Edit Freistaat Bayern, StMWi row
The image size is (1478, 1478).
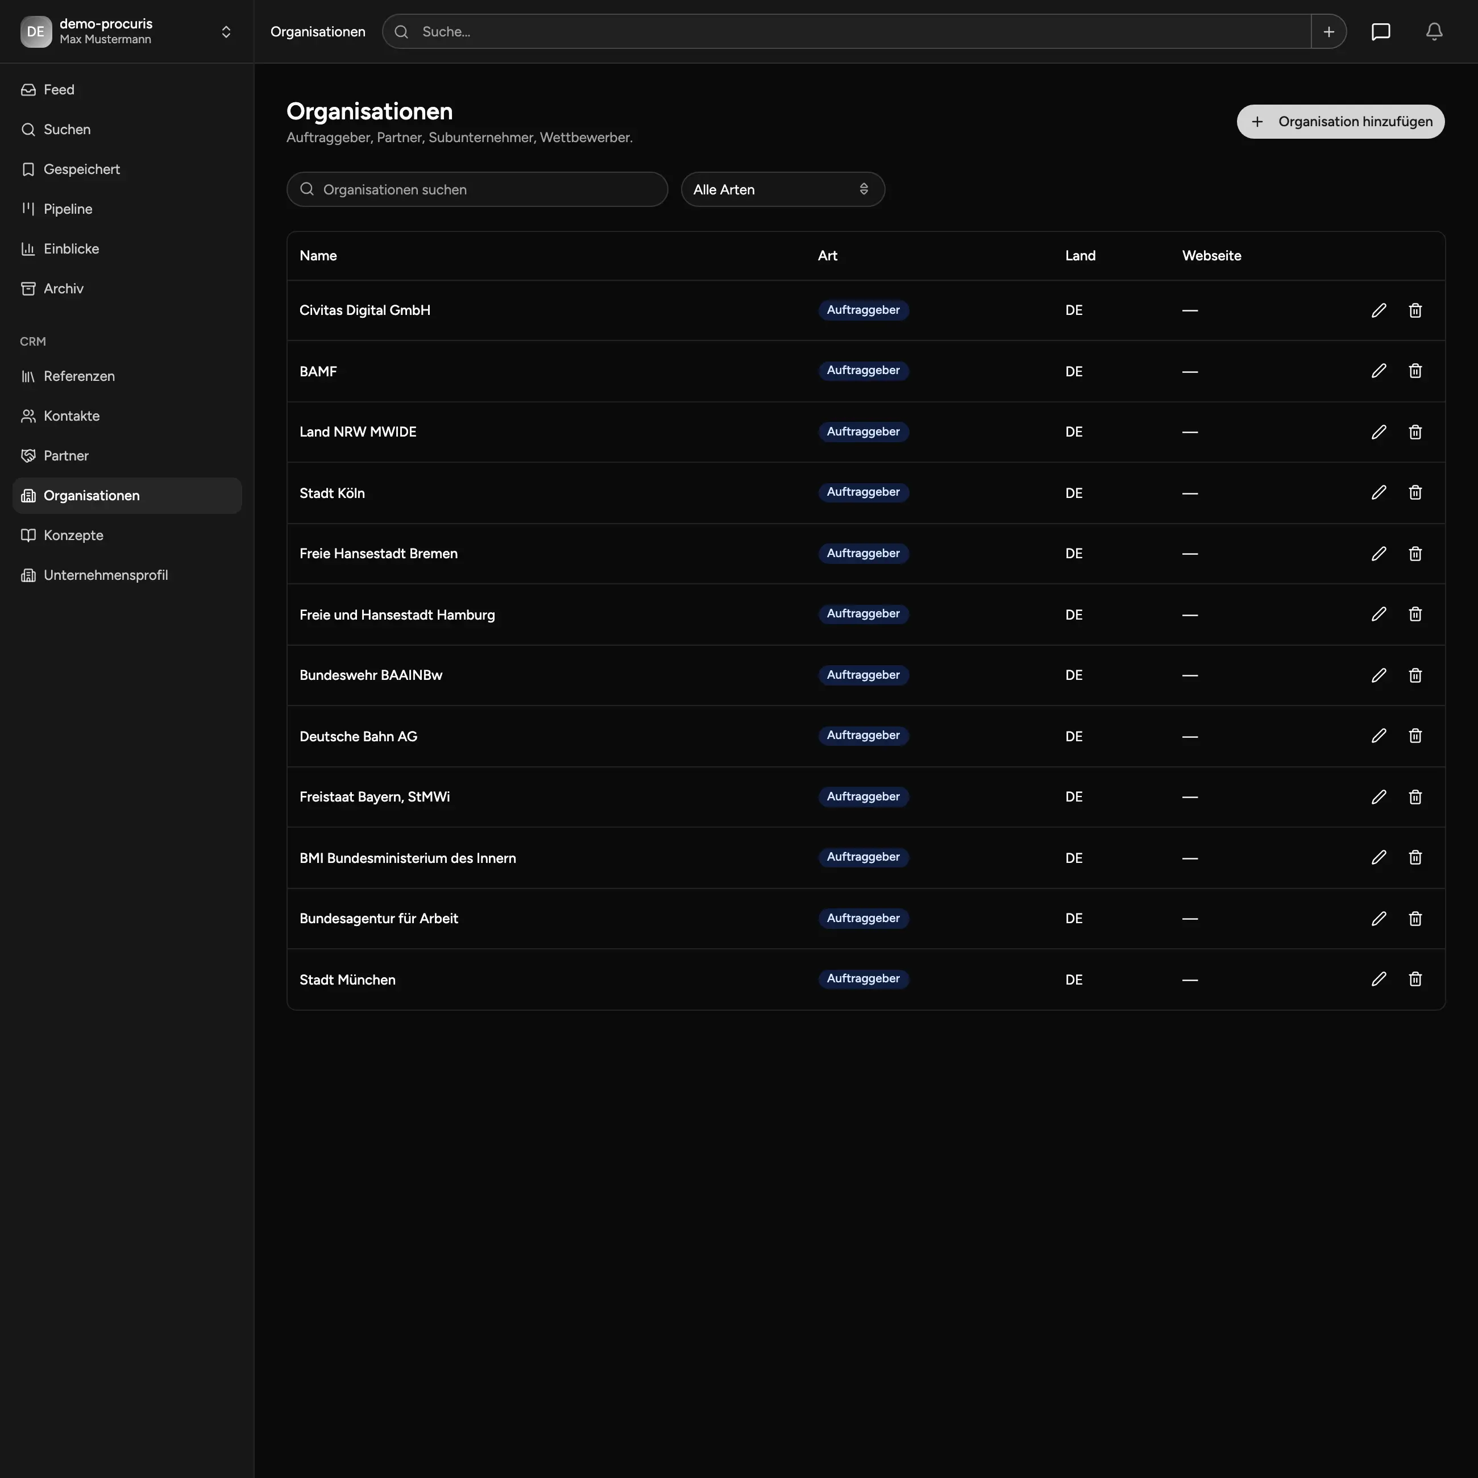1379,796
